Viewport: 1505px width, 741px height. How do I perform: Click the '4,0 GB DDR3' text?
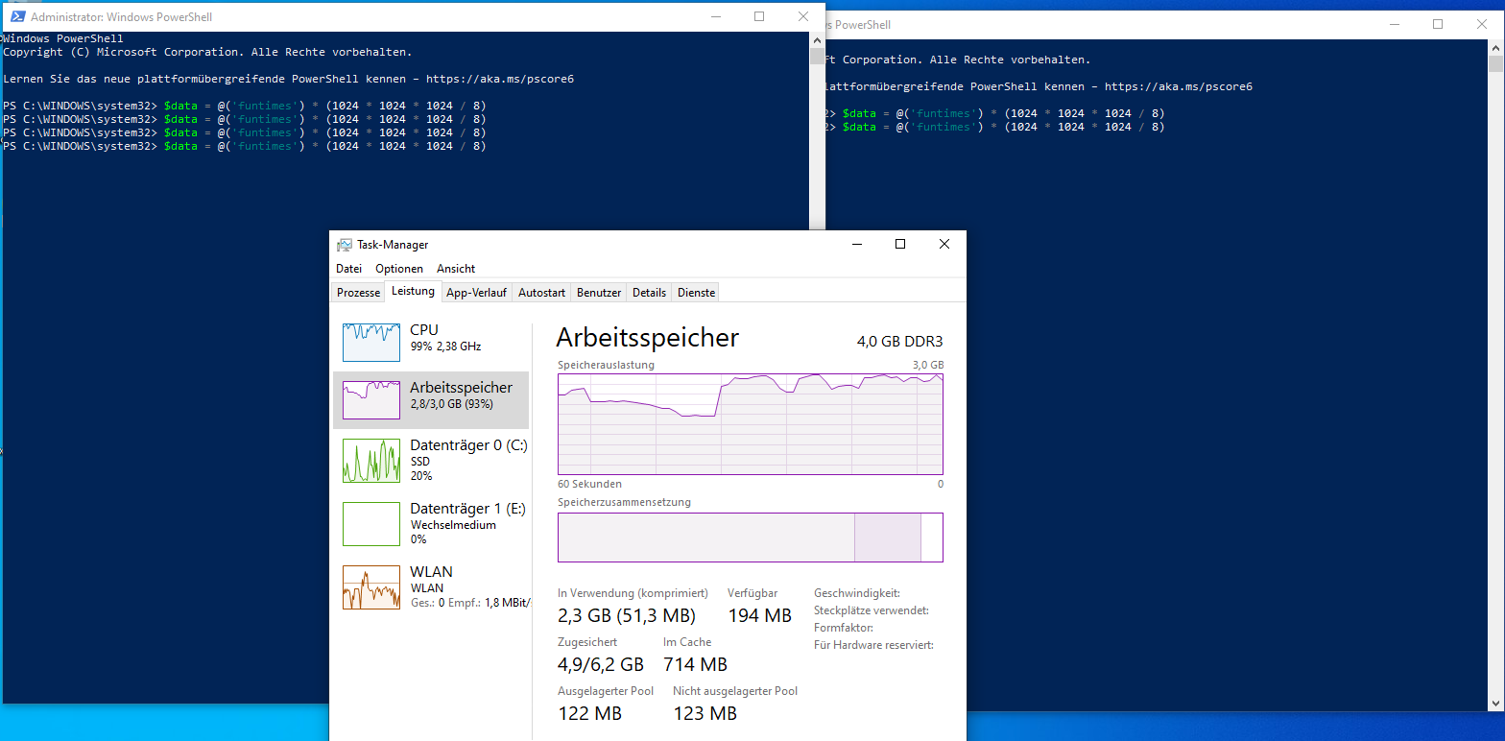click(x=900, y=341)
